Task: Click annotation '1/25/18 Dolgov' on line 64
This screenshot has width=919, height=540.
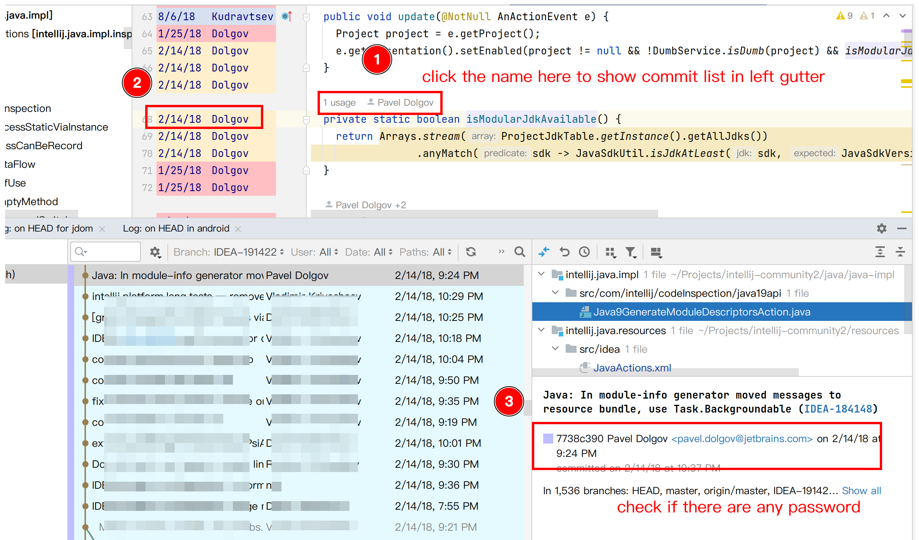Action: (216, 33)
